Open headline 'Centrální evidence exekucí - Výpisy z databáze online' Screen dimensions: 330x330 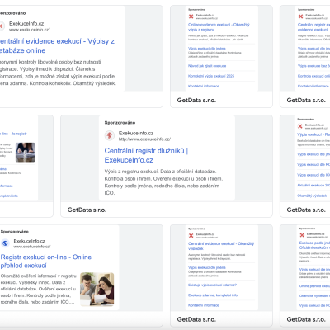tap(57, 45)
